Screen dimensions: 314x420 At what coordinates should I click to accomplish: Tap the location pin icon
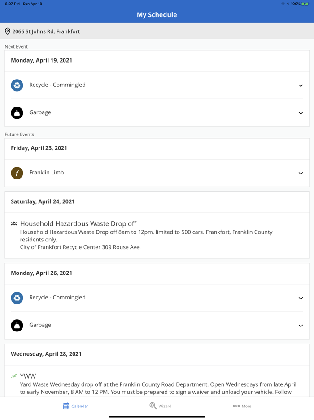(8, 31)
